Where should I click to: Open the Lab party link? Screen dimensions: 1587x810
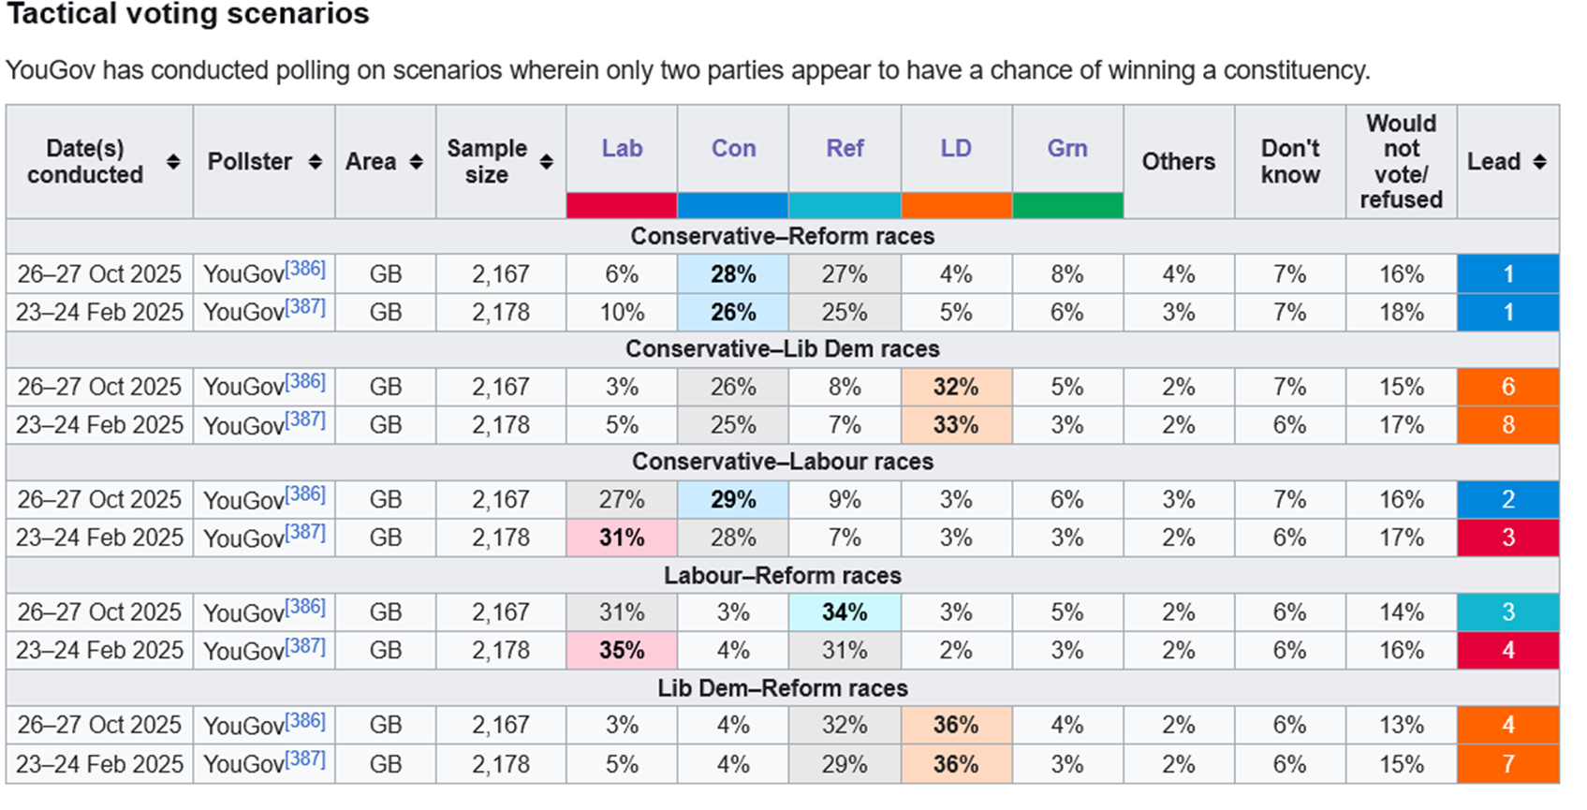click(x=622, y=148)
